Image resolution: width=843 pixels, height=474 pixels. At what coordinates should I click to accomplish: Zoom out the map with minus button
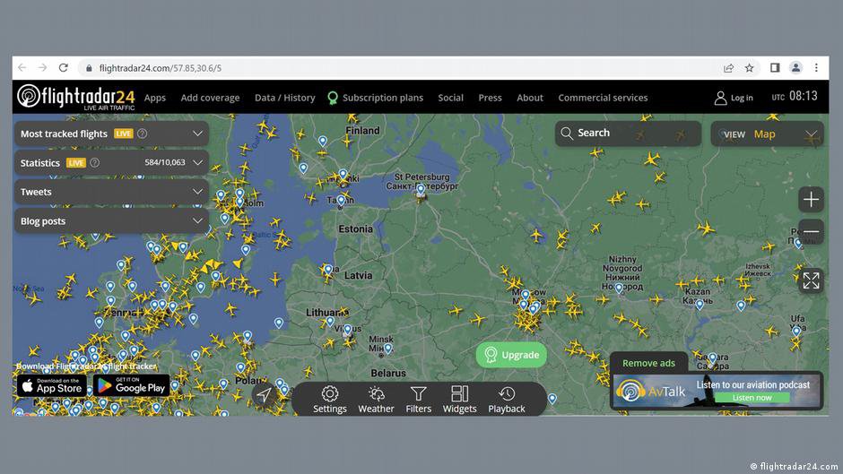coord(811,231)
